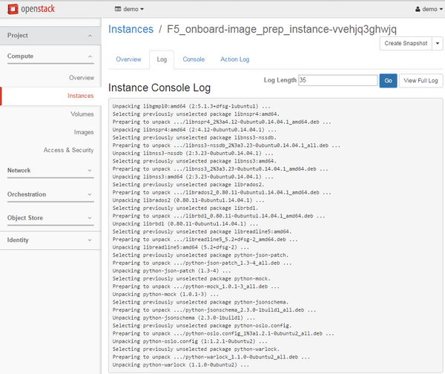
Task: Click log line 'Unpacking python-mock (1.0.1-3)'
Action: [165, 294]
